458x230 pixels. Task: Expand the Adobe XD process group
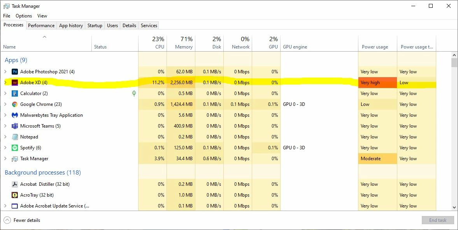(x=5, y=82)
